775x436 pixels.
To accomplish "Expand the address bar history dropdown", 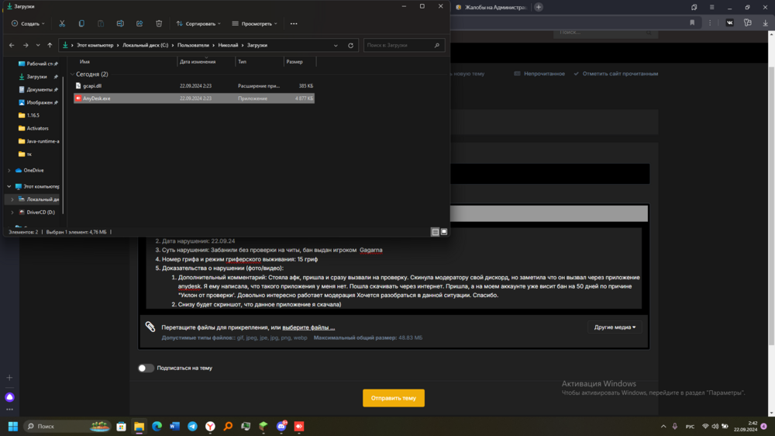I will pyautogui.click(x=336, y=45).
